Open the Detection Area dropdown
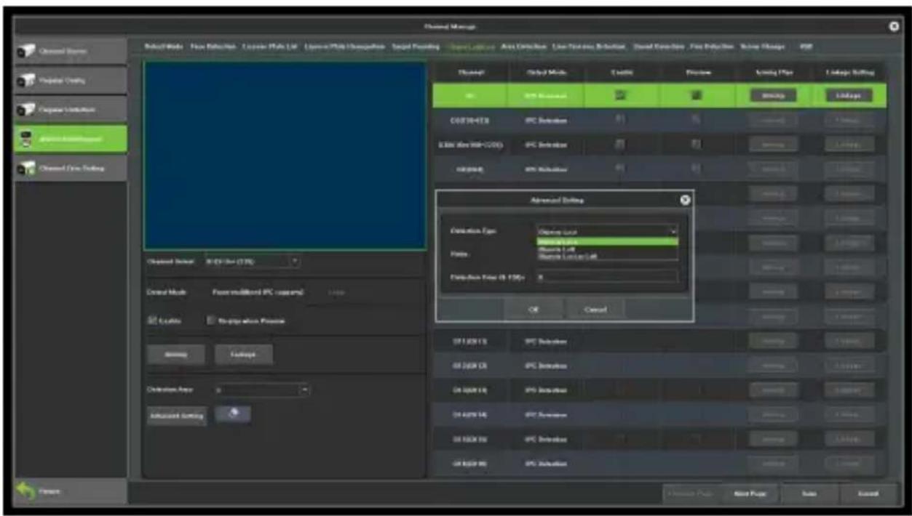Image resolution: width=912 pixels, height=516 pixels. [262, 390]
